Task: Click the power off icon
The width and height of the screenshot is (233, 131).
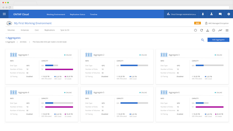Action: (195, 30)
